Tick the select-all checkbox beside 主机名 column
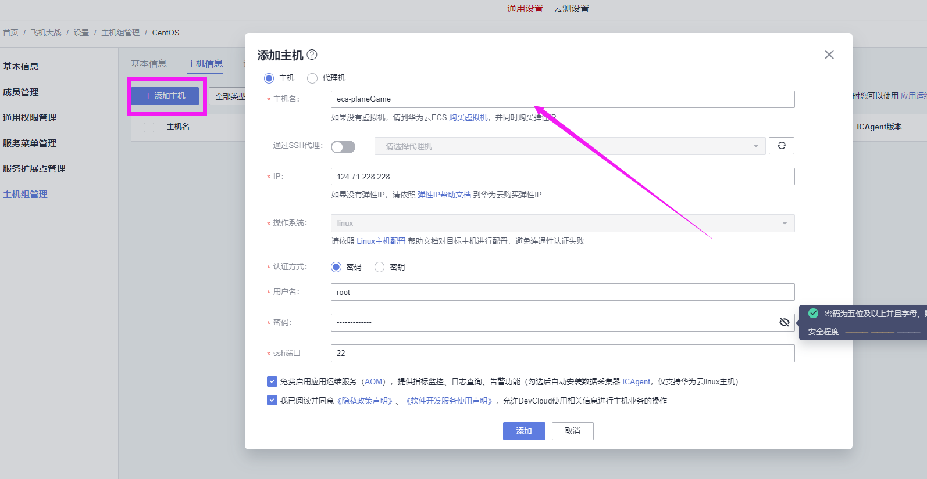Viewport: 927px width, 479px height. [149, 127]
